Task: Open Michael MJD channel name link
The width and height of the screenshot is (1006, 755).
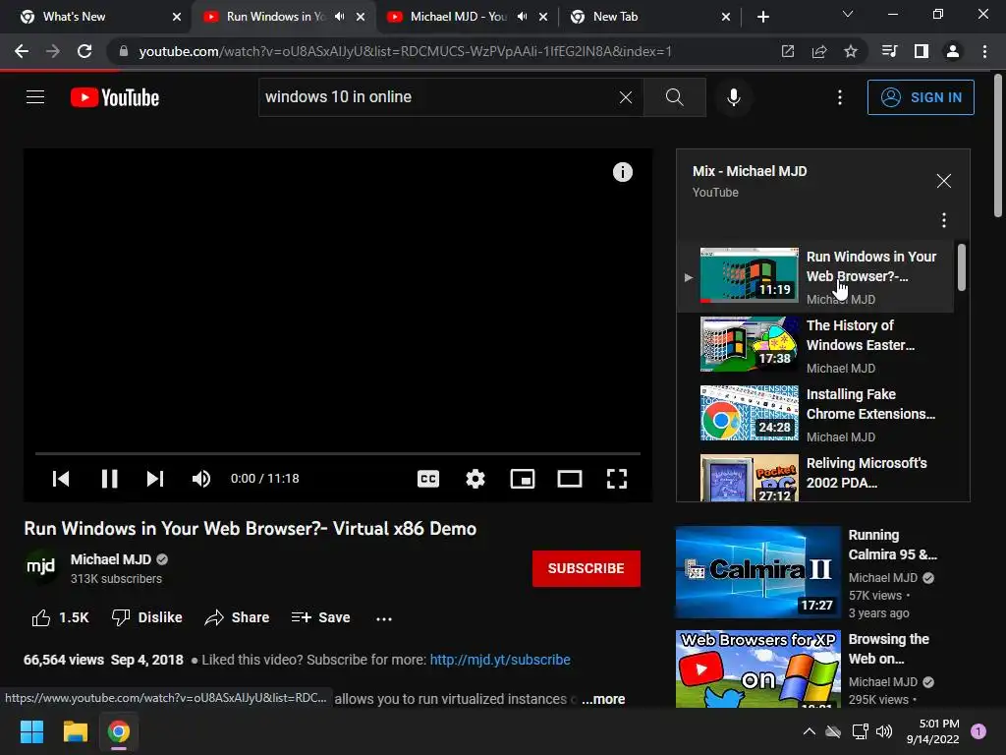Action: click(111, 559)
